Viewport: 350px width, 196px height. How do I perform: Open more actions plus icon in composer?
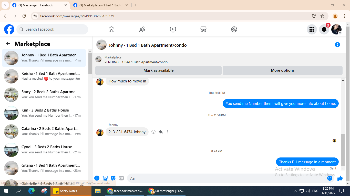[97, 178]
